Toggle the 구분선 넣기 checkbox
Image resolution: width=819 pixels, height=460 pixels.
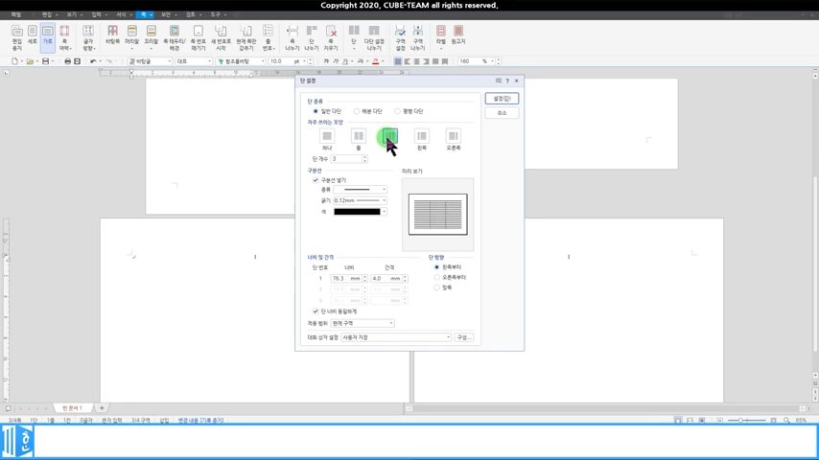[x=316, y=180]
